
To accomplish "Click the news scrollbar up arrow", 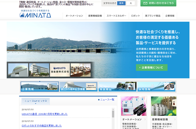I will coord(113,109).
